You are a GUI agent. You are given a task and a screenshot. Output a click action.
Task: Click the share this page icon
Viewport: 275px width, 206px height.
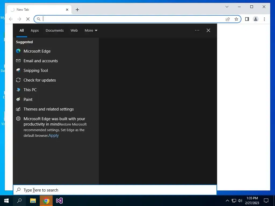pos(228,19)
